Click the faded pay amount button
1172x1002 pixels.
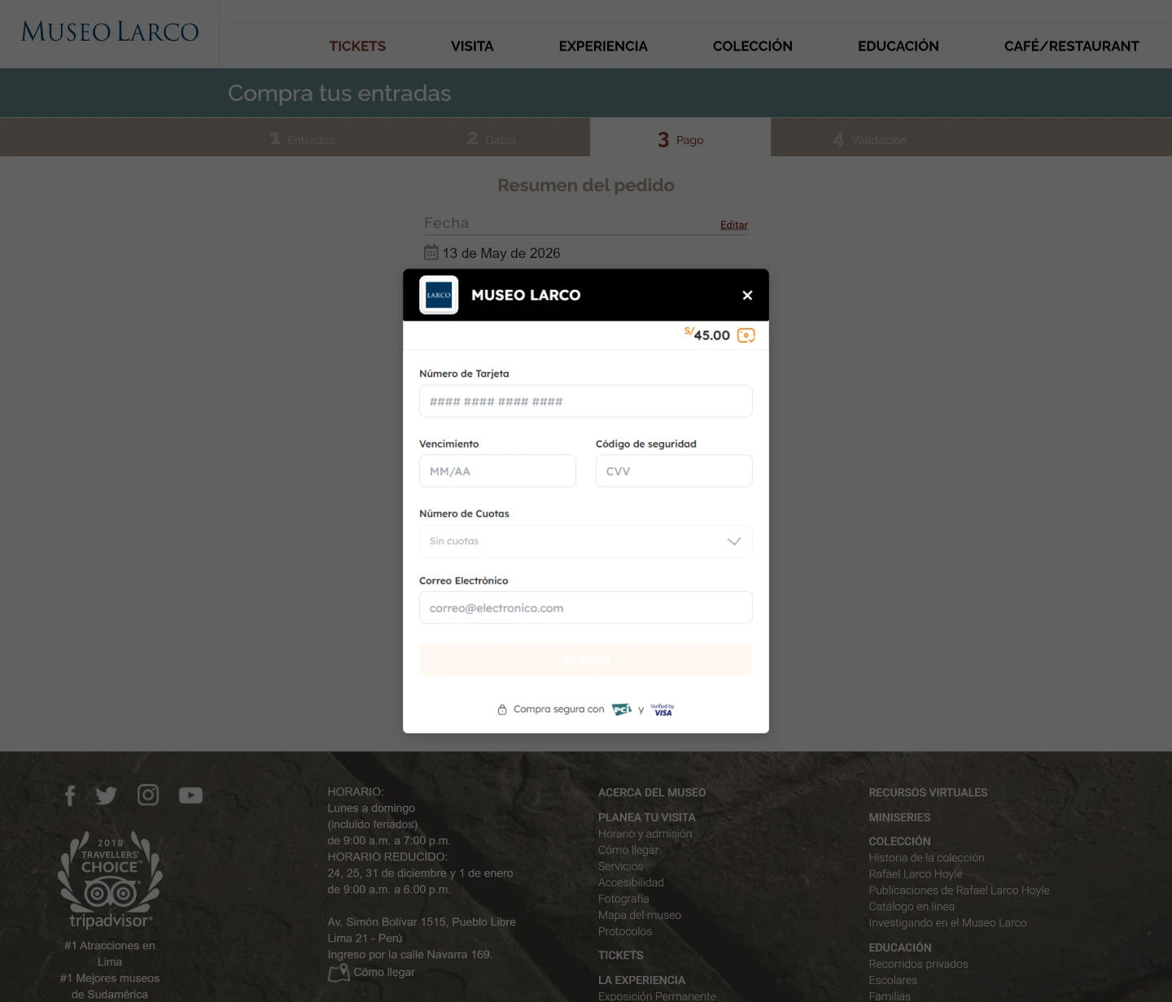586,660
